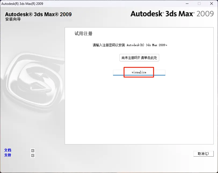
Task: Click the 安装向导 subtitle label
Action: pyautogui.click(x=13, y=19)
